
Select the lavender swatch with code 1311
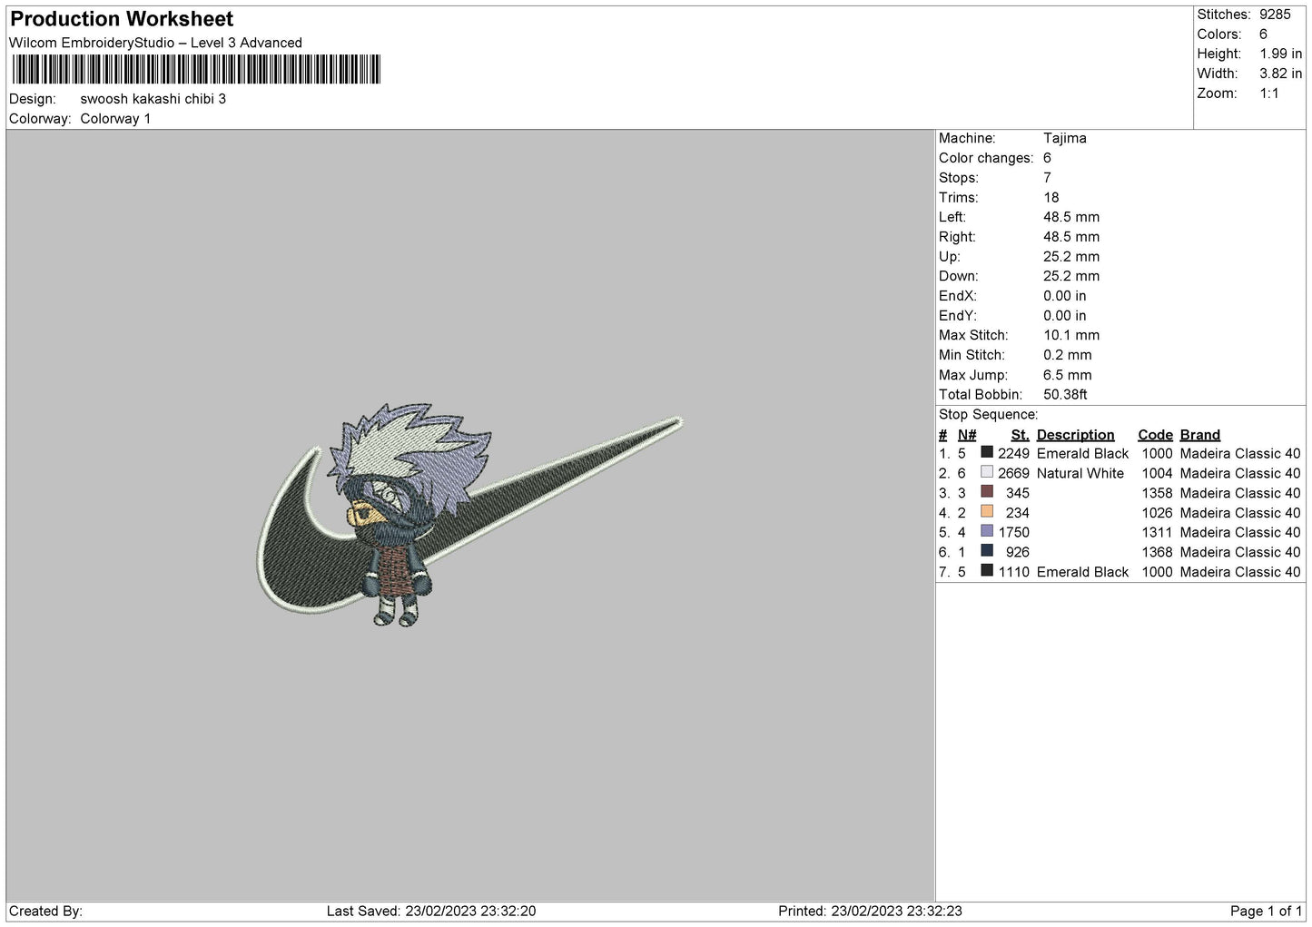pos(987,531)
